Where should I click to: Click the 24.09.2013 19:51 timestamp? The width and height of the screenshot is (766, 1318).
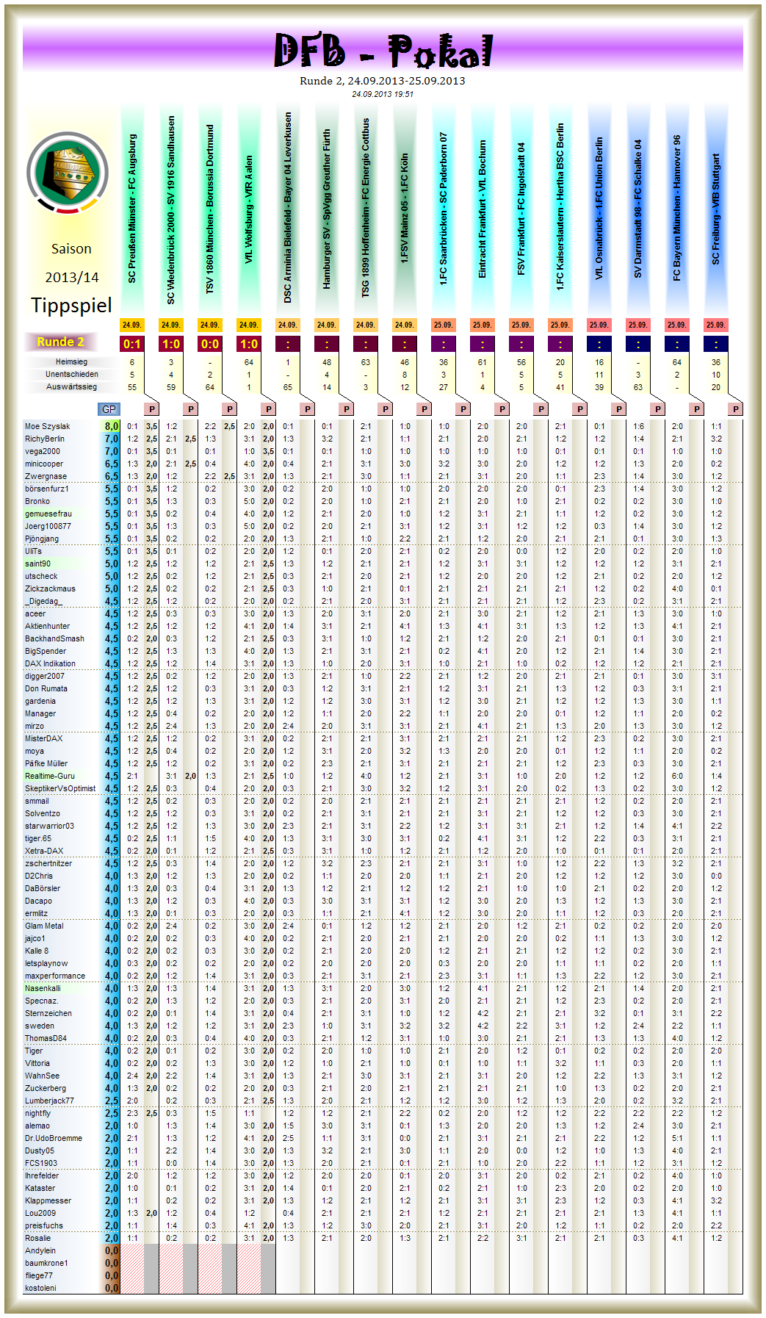(383, 94)
